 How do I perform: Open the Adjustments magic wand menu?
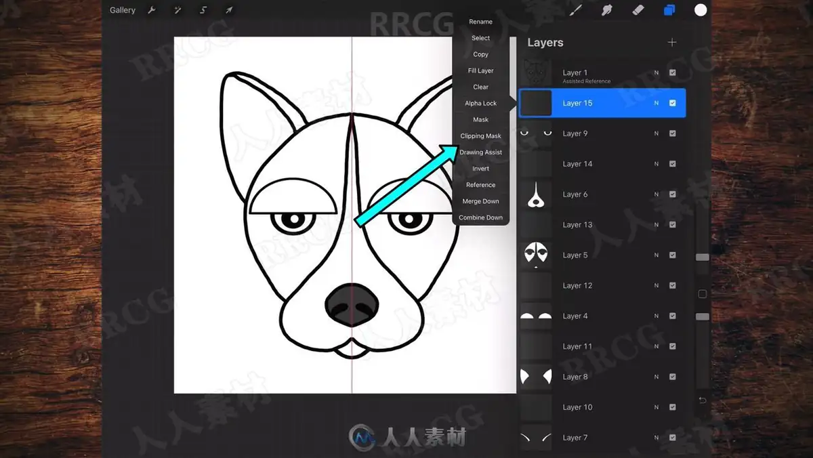(178, 10)
